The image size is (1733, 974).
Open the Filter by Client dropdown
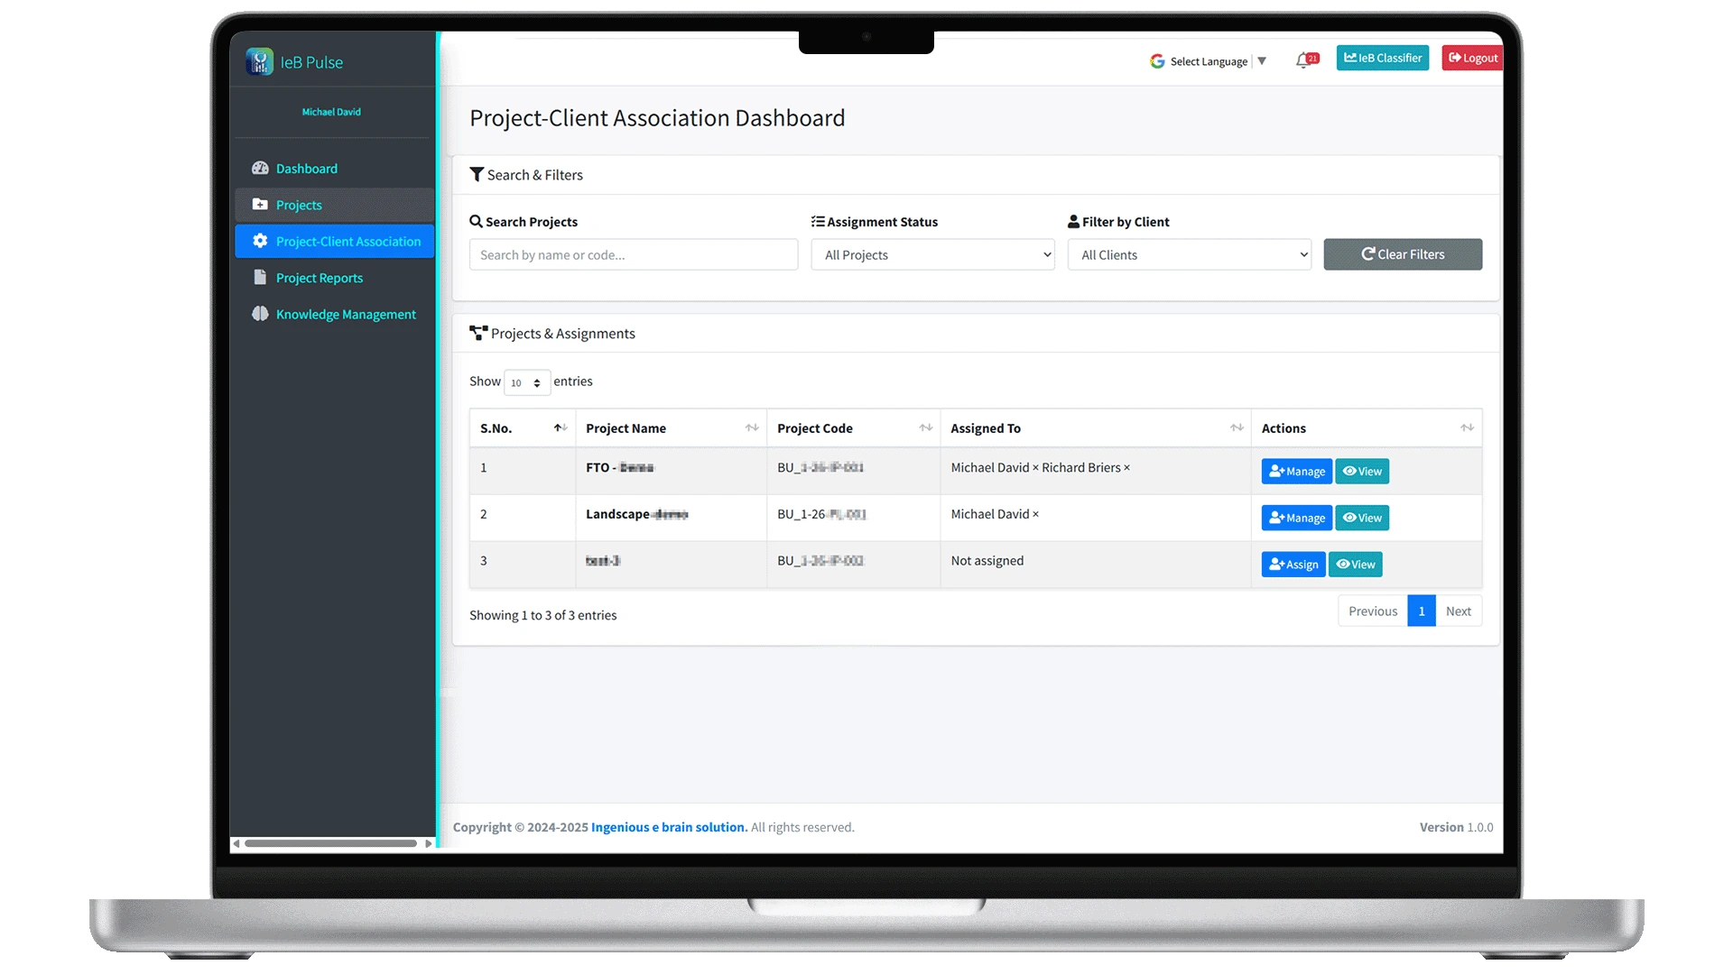pyautogui.click(x=1189, y=255)
